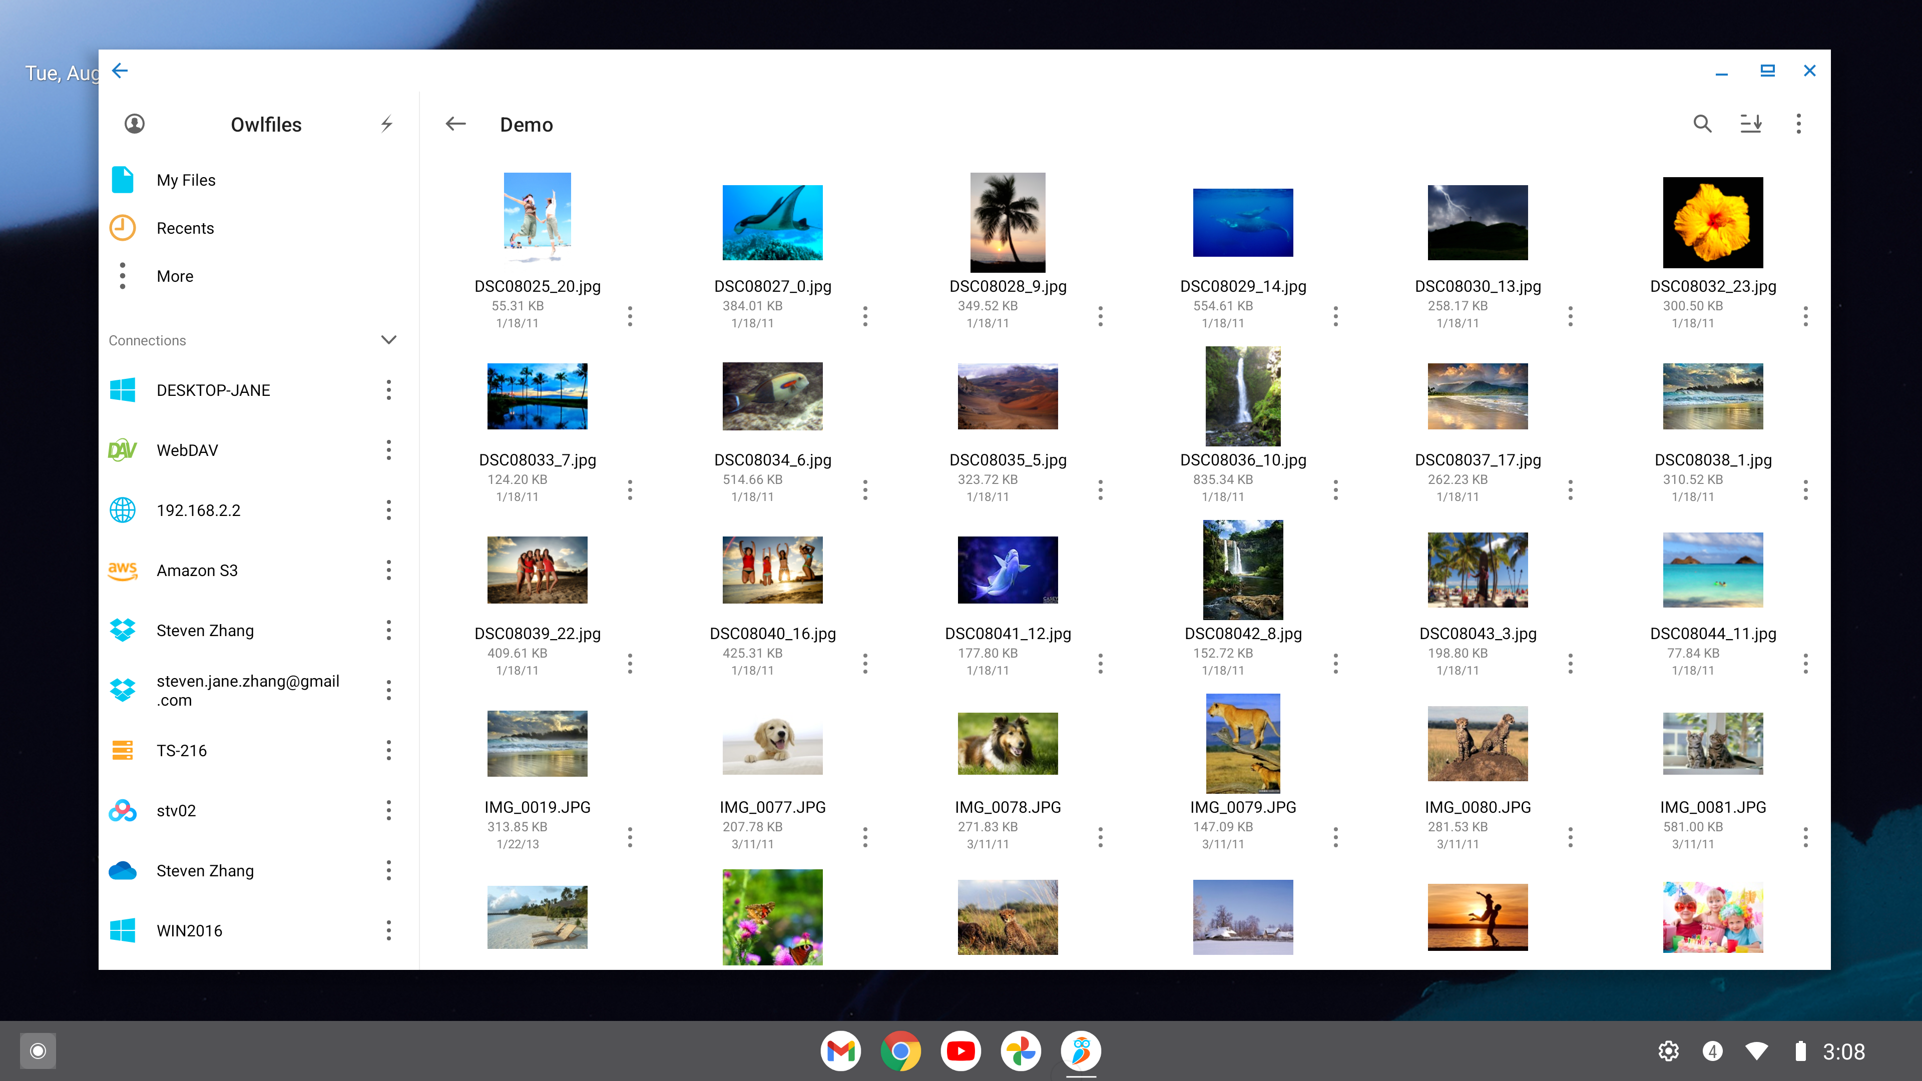Open options menu for DSC08027_0.jpg
Image resolution: width=1922 pixels, height=1081 pixels.
[x=865, y=316]
